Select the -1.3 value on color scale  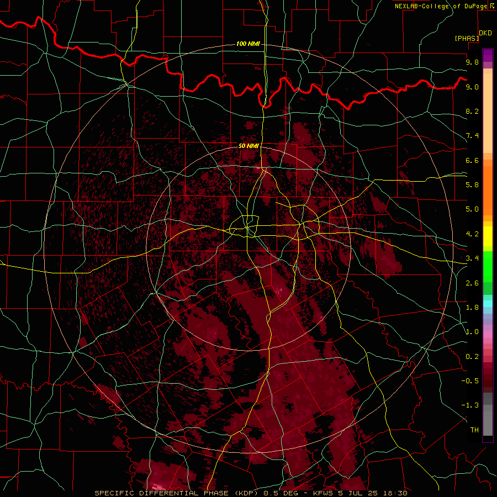[x=470, y=405]
